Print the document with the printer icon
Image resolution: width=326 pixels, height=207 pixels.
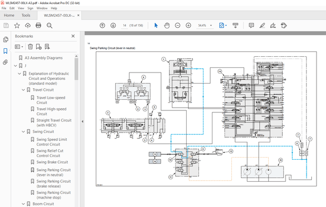click(38, 26)
